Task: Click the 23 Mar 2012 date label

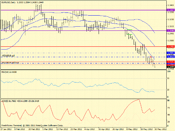Action: (76, 129)
